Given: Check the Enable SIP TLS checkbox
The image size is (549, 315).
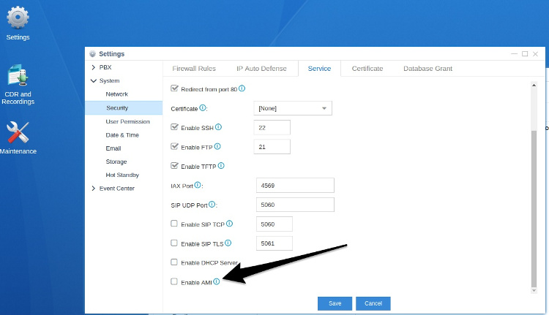Looking at the screenshot, I should coord(174,243).
